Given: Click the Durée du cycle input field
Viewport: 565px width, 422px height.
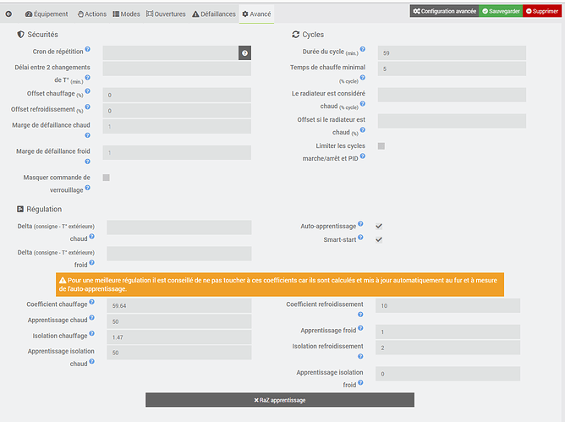Looking at the screenshot, I should tap(452, 52).
